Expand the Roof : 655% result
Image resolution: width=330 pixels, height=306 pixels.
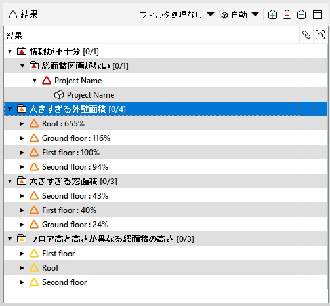pos(22,124)
